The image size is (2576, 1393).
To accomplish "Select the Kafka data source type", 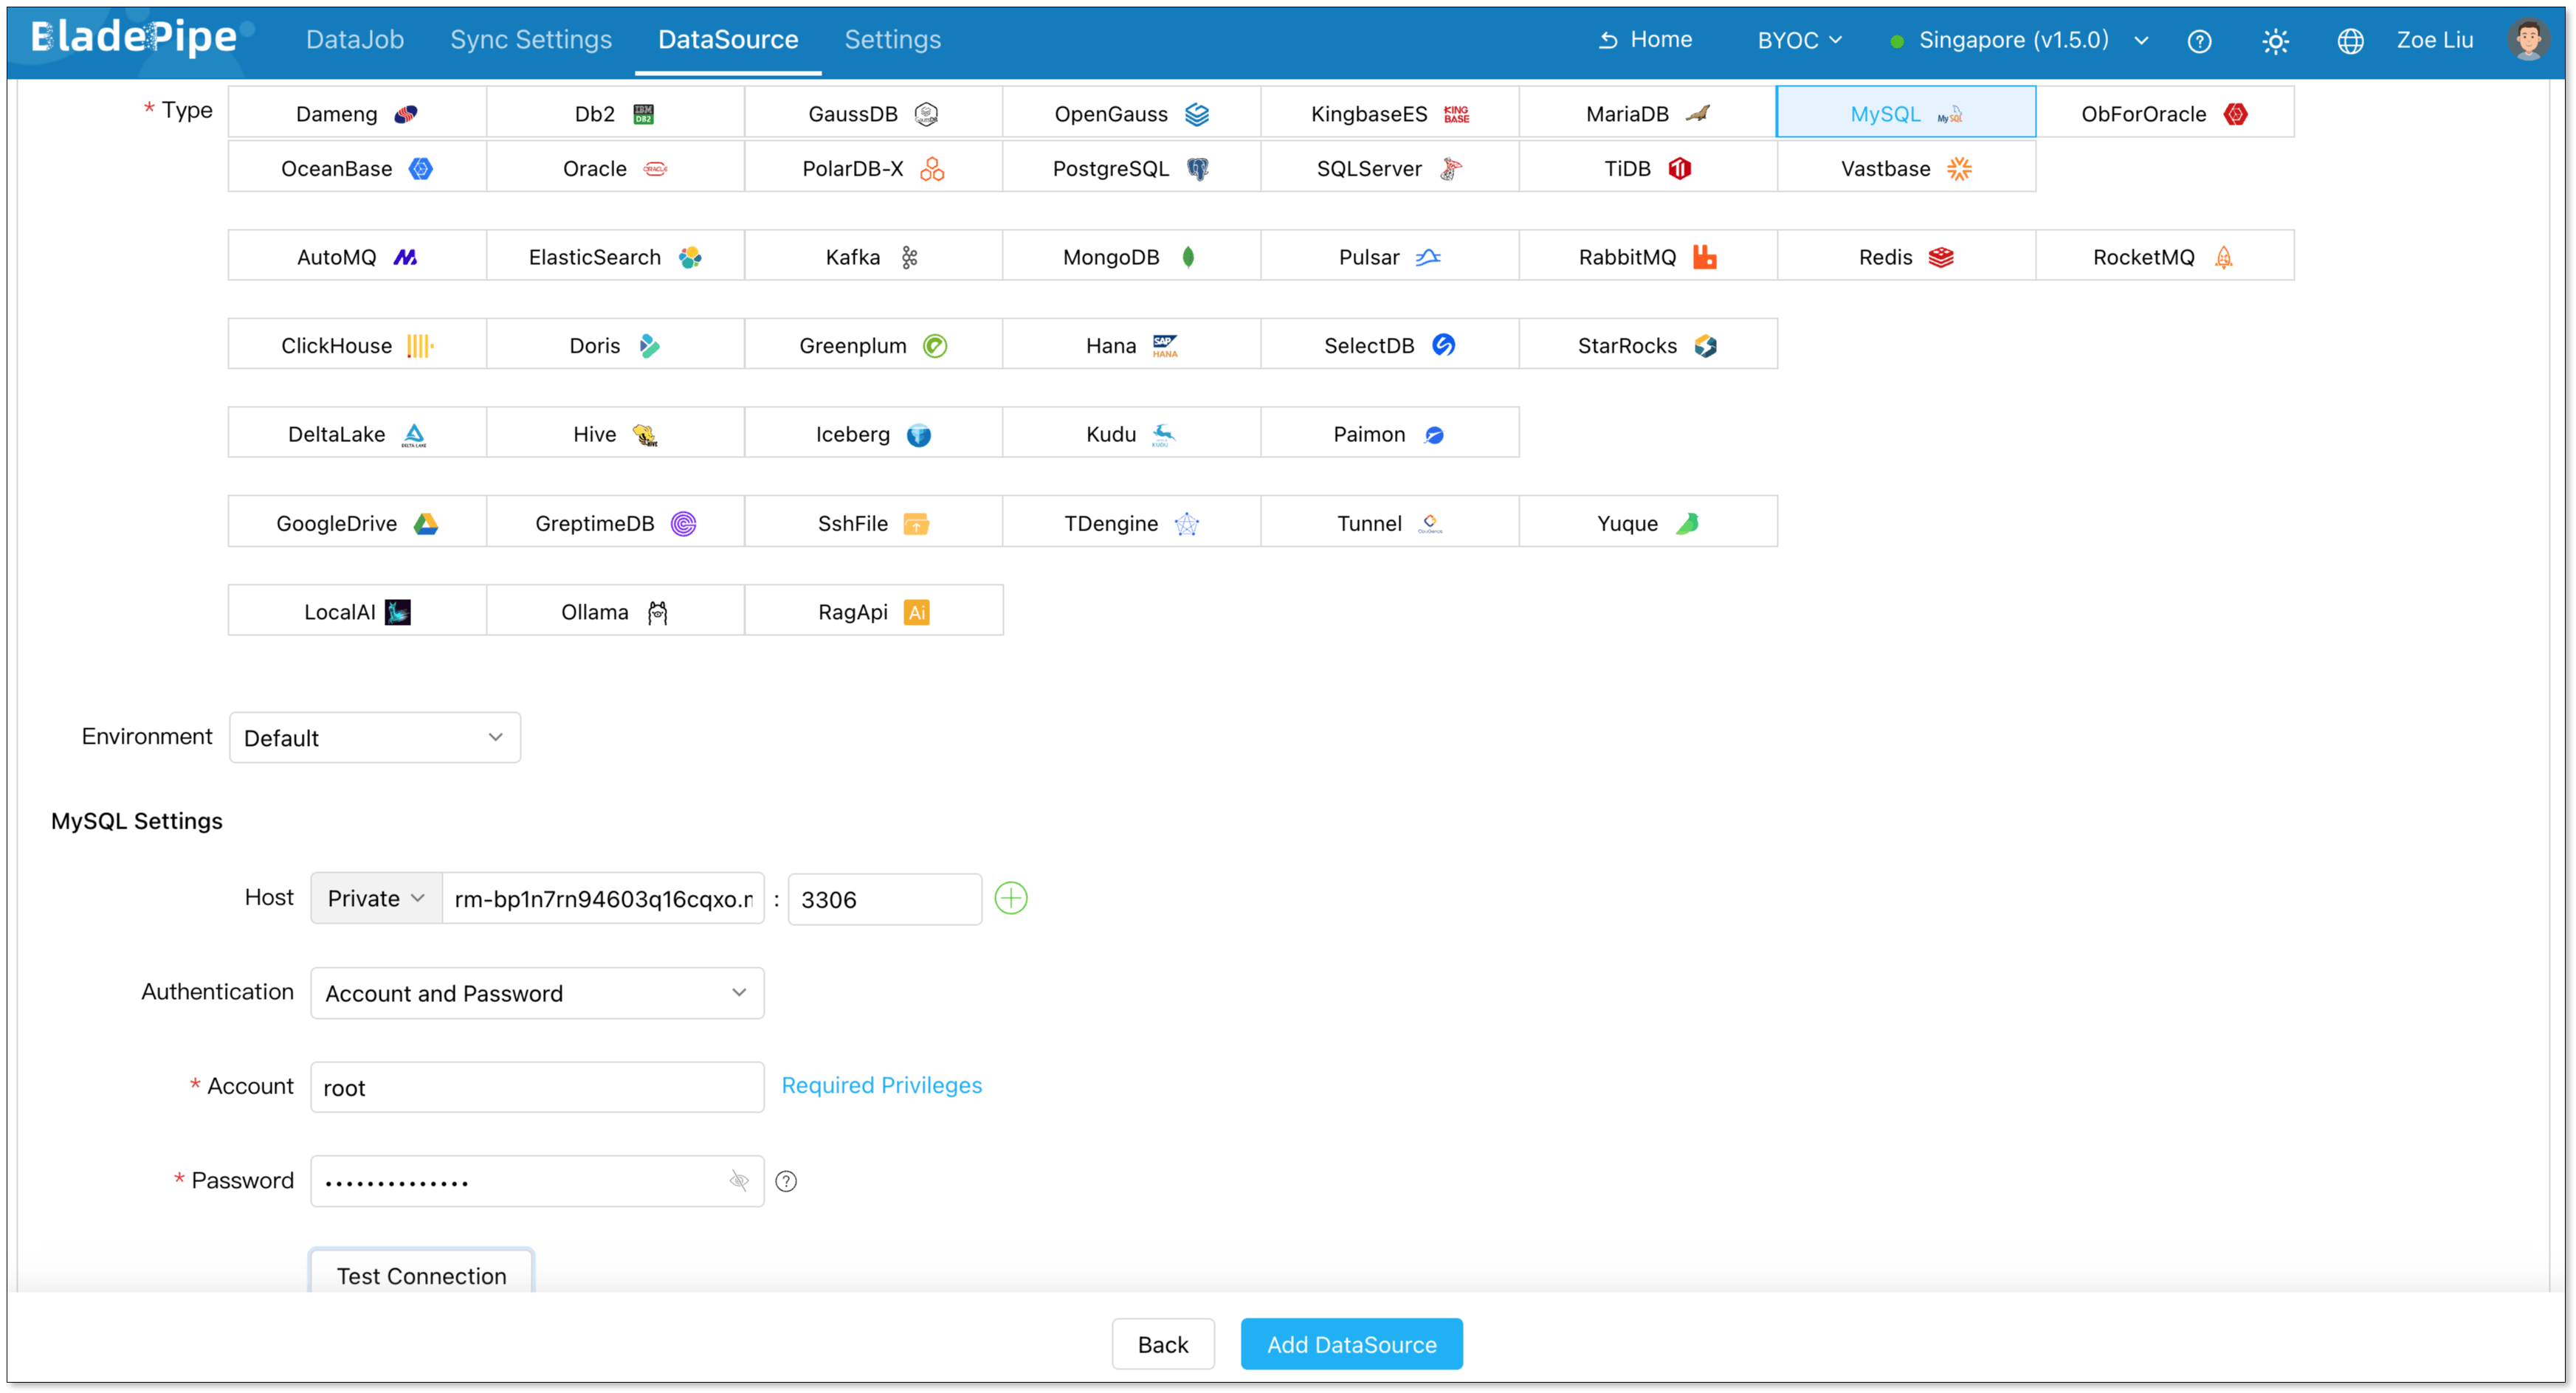I will (872, 256).
